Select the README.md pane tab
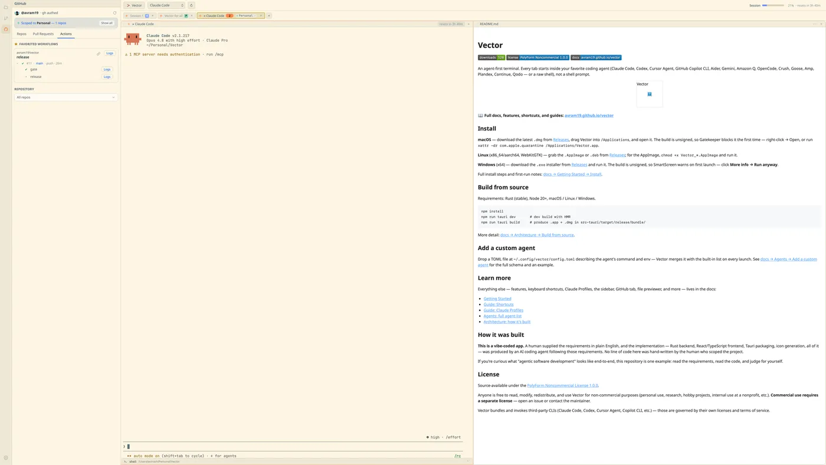 pyautogui.click(x=489, y=24)
